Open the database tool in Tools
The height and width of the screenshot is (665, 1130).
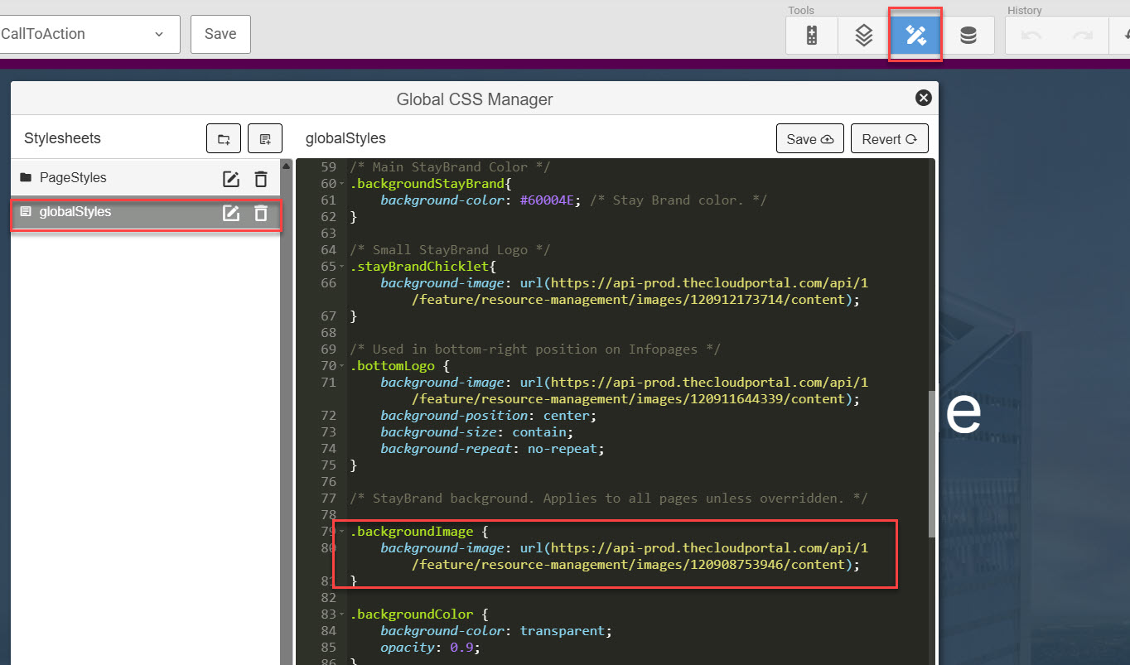(968, 35)
